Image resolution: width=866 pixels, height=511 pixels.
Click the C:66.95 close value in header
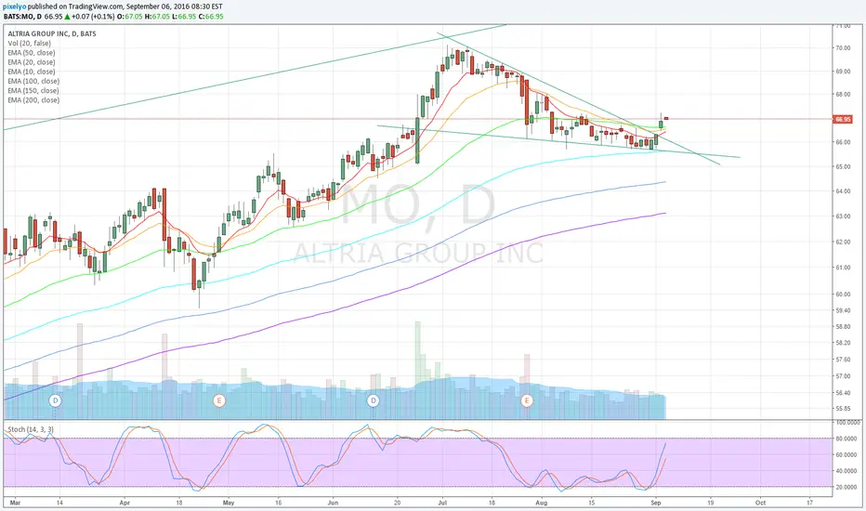[213, 17]
